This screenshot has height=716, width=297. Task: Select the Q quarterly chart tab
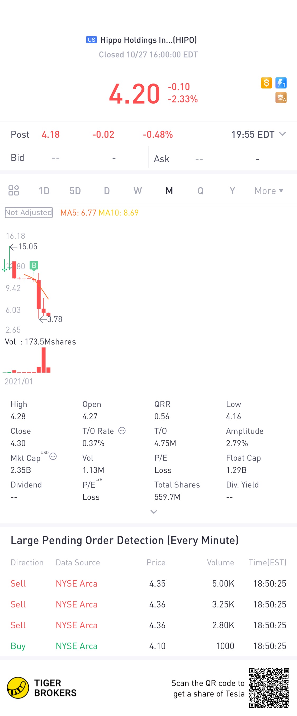tap(200, 191)
